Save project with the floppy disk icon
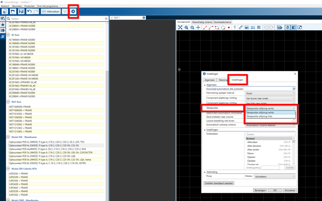Viewport: 322px width, 201px height. (x=21, y=11)
